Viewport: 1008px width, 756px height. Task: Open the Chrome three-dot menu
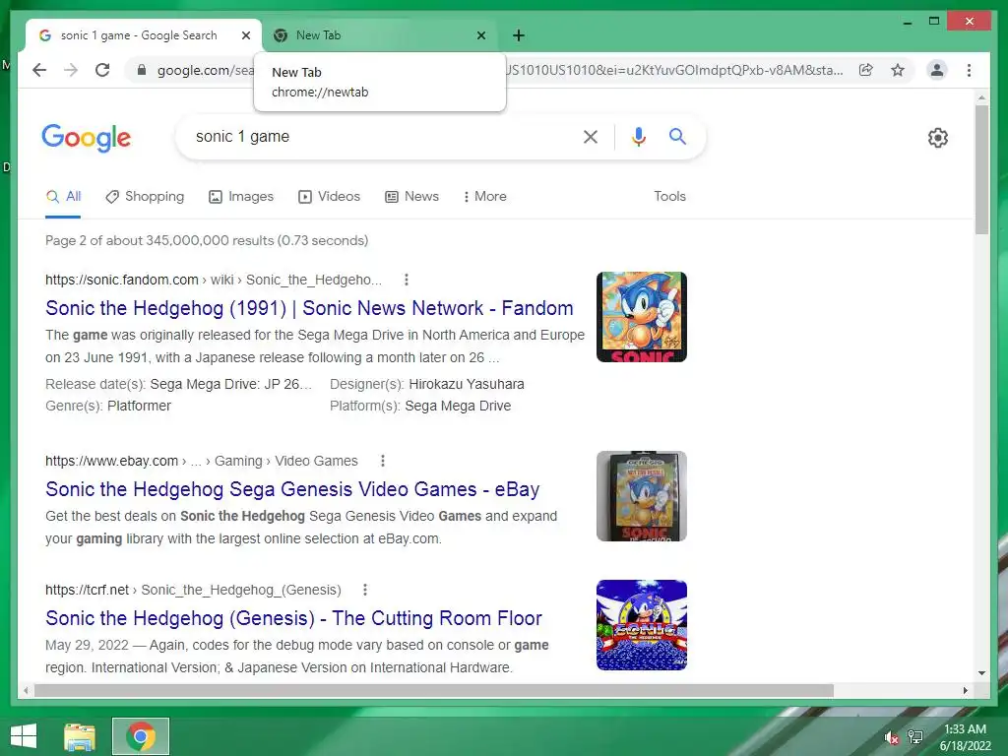point(969,70)
